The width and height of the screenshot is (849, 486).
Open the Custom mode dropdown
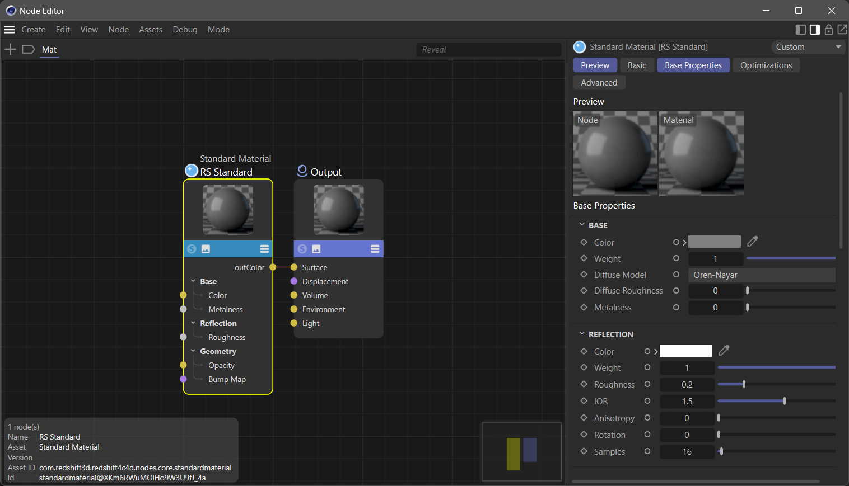[x=808, y=47]
